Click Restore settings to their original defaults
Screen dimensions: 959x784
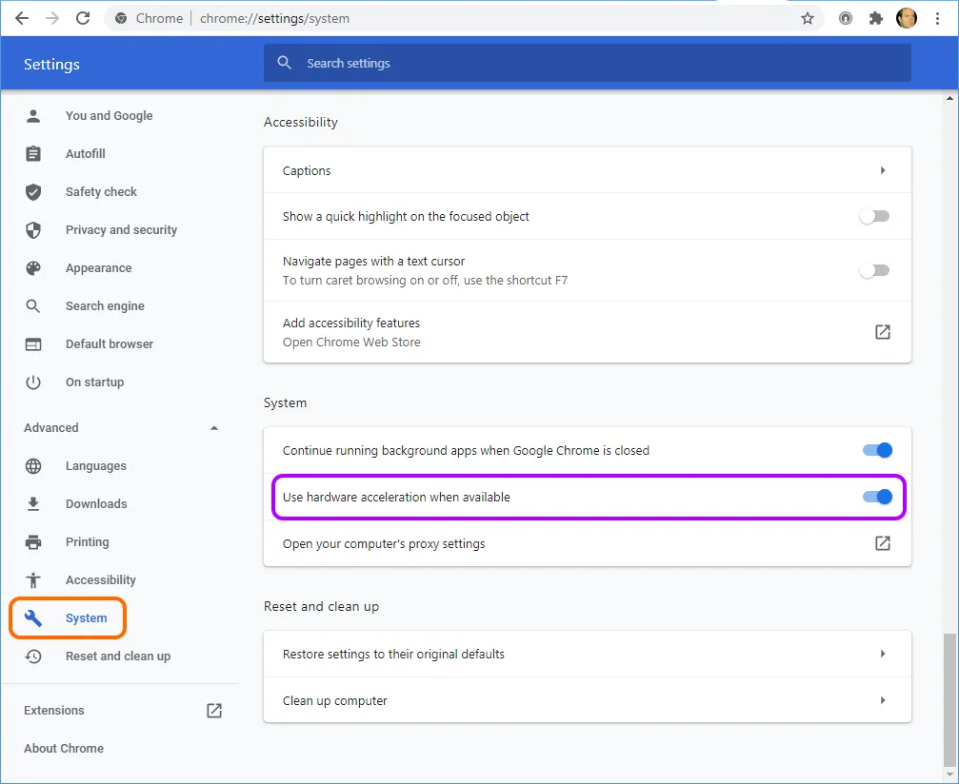click(x=393, y=654)
